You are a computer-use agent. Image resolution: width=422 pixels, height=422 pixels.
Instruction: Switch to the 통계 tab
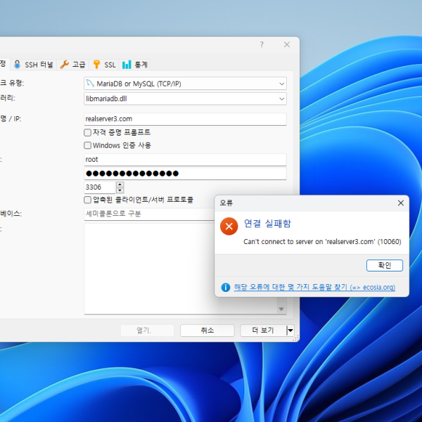(x=134, y=65)
